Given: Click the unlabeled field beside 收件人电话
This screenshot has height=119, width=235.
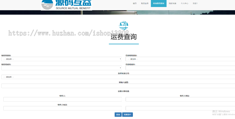Looking at the screenshot, I should point(180,108).
